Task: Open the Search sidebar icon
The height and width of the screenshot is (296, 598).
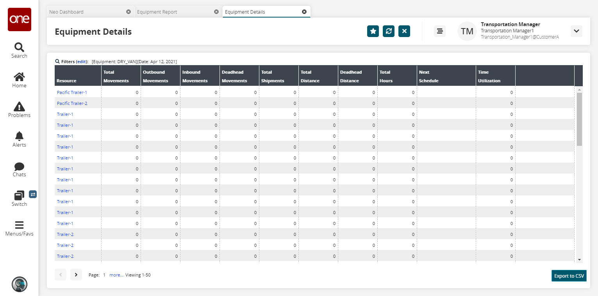Action: click(19, 50)
